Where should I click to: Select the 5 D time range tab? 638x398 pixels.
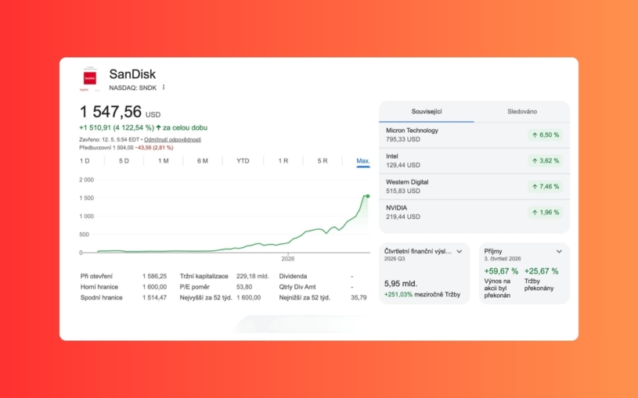124,161
